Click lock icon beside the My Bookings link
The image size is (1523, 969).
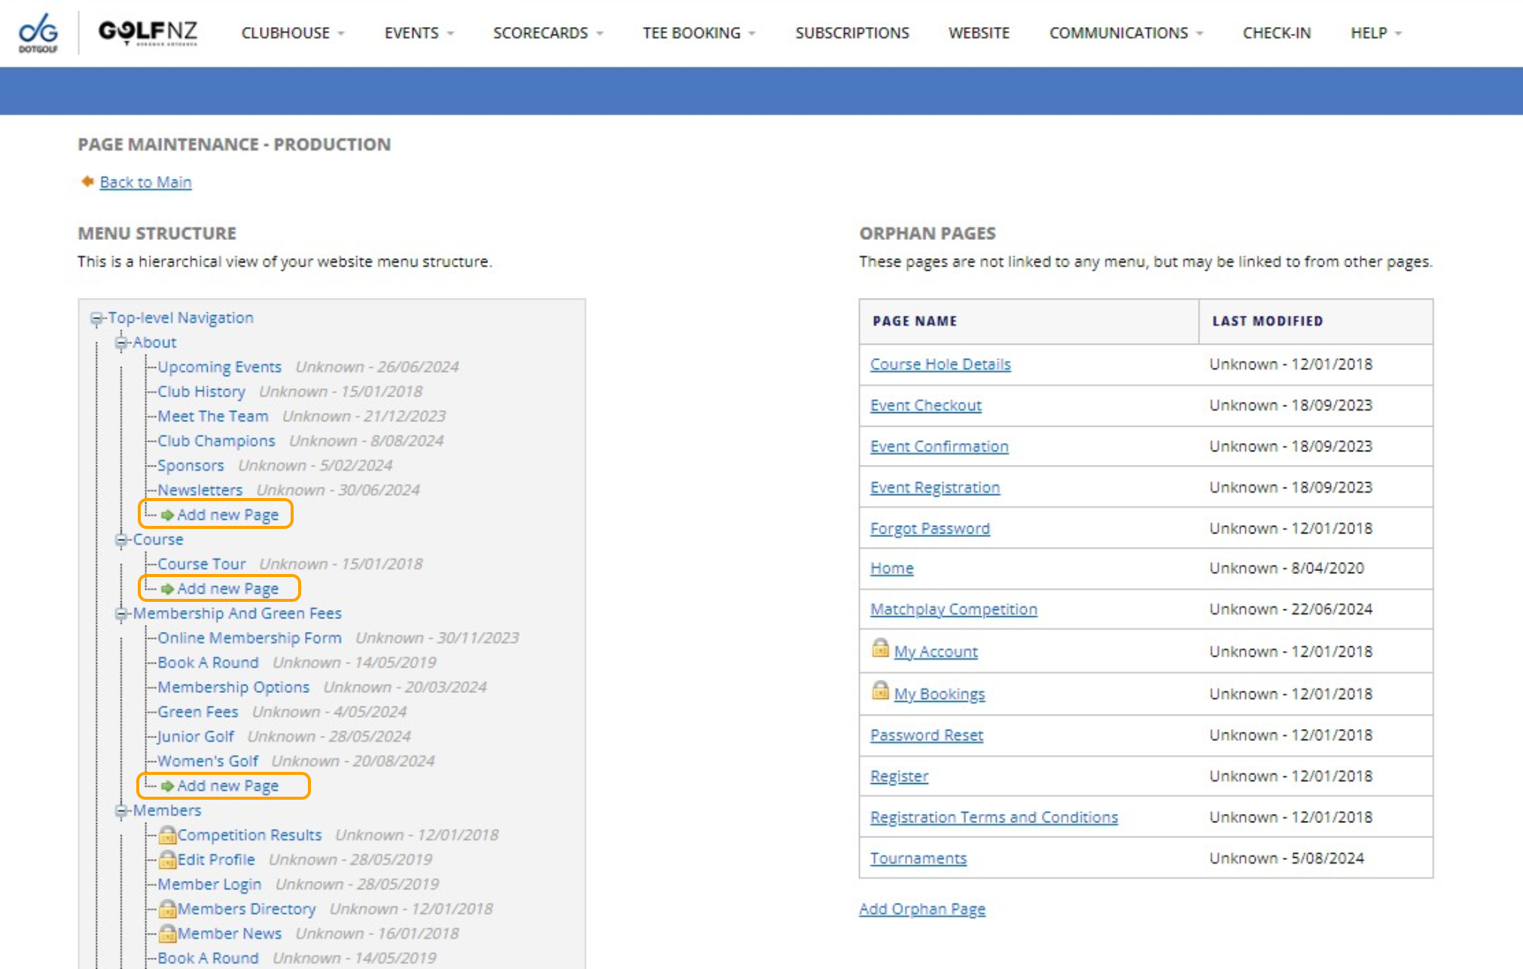click(879, 691)
